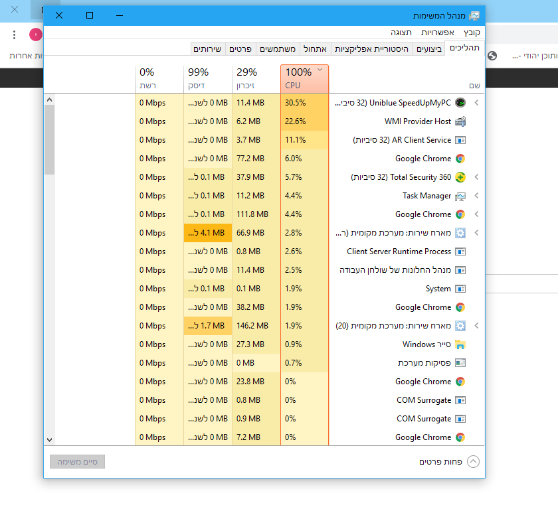558x515 pixels.
Task: Select the System process icon
Action: (x=460, y=289)
